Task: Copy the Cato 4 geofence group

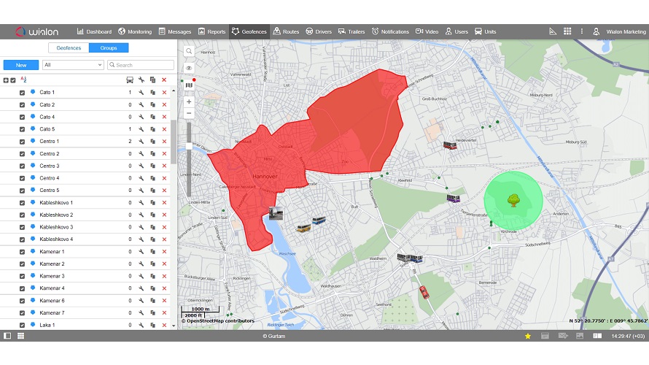Action: [x=152, y=117]
